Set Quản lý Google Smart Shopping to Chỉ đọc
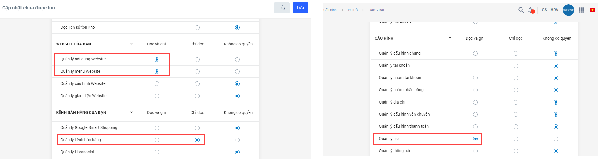This screenshot has height=159, width=598. [x=197, y=128]
